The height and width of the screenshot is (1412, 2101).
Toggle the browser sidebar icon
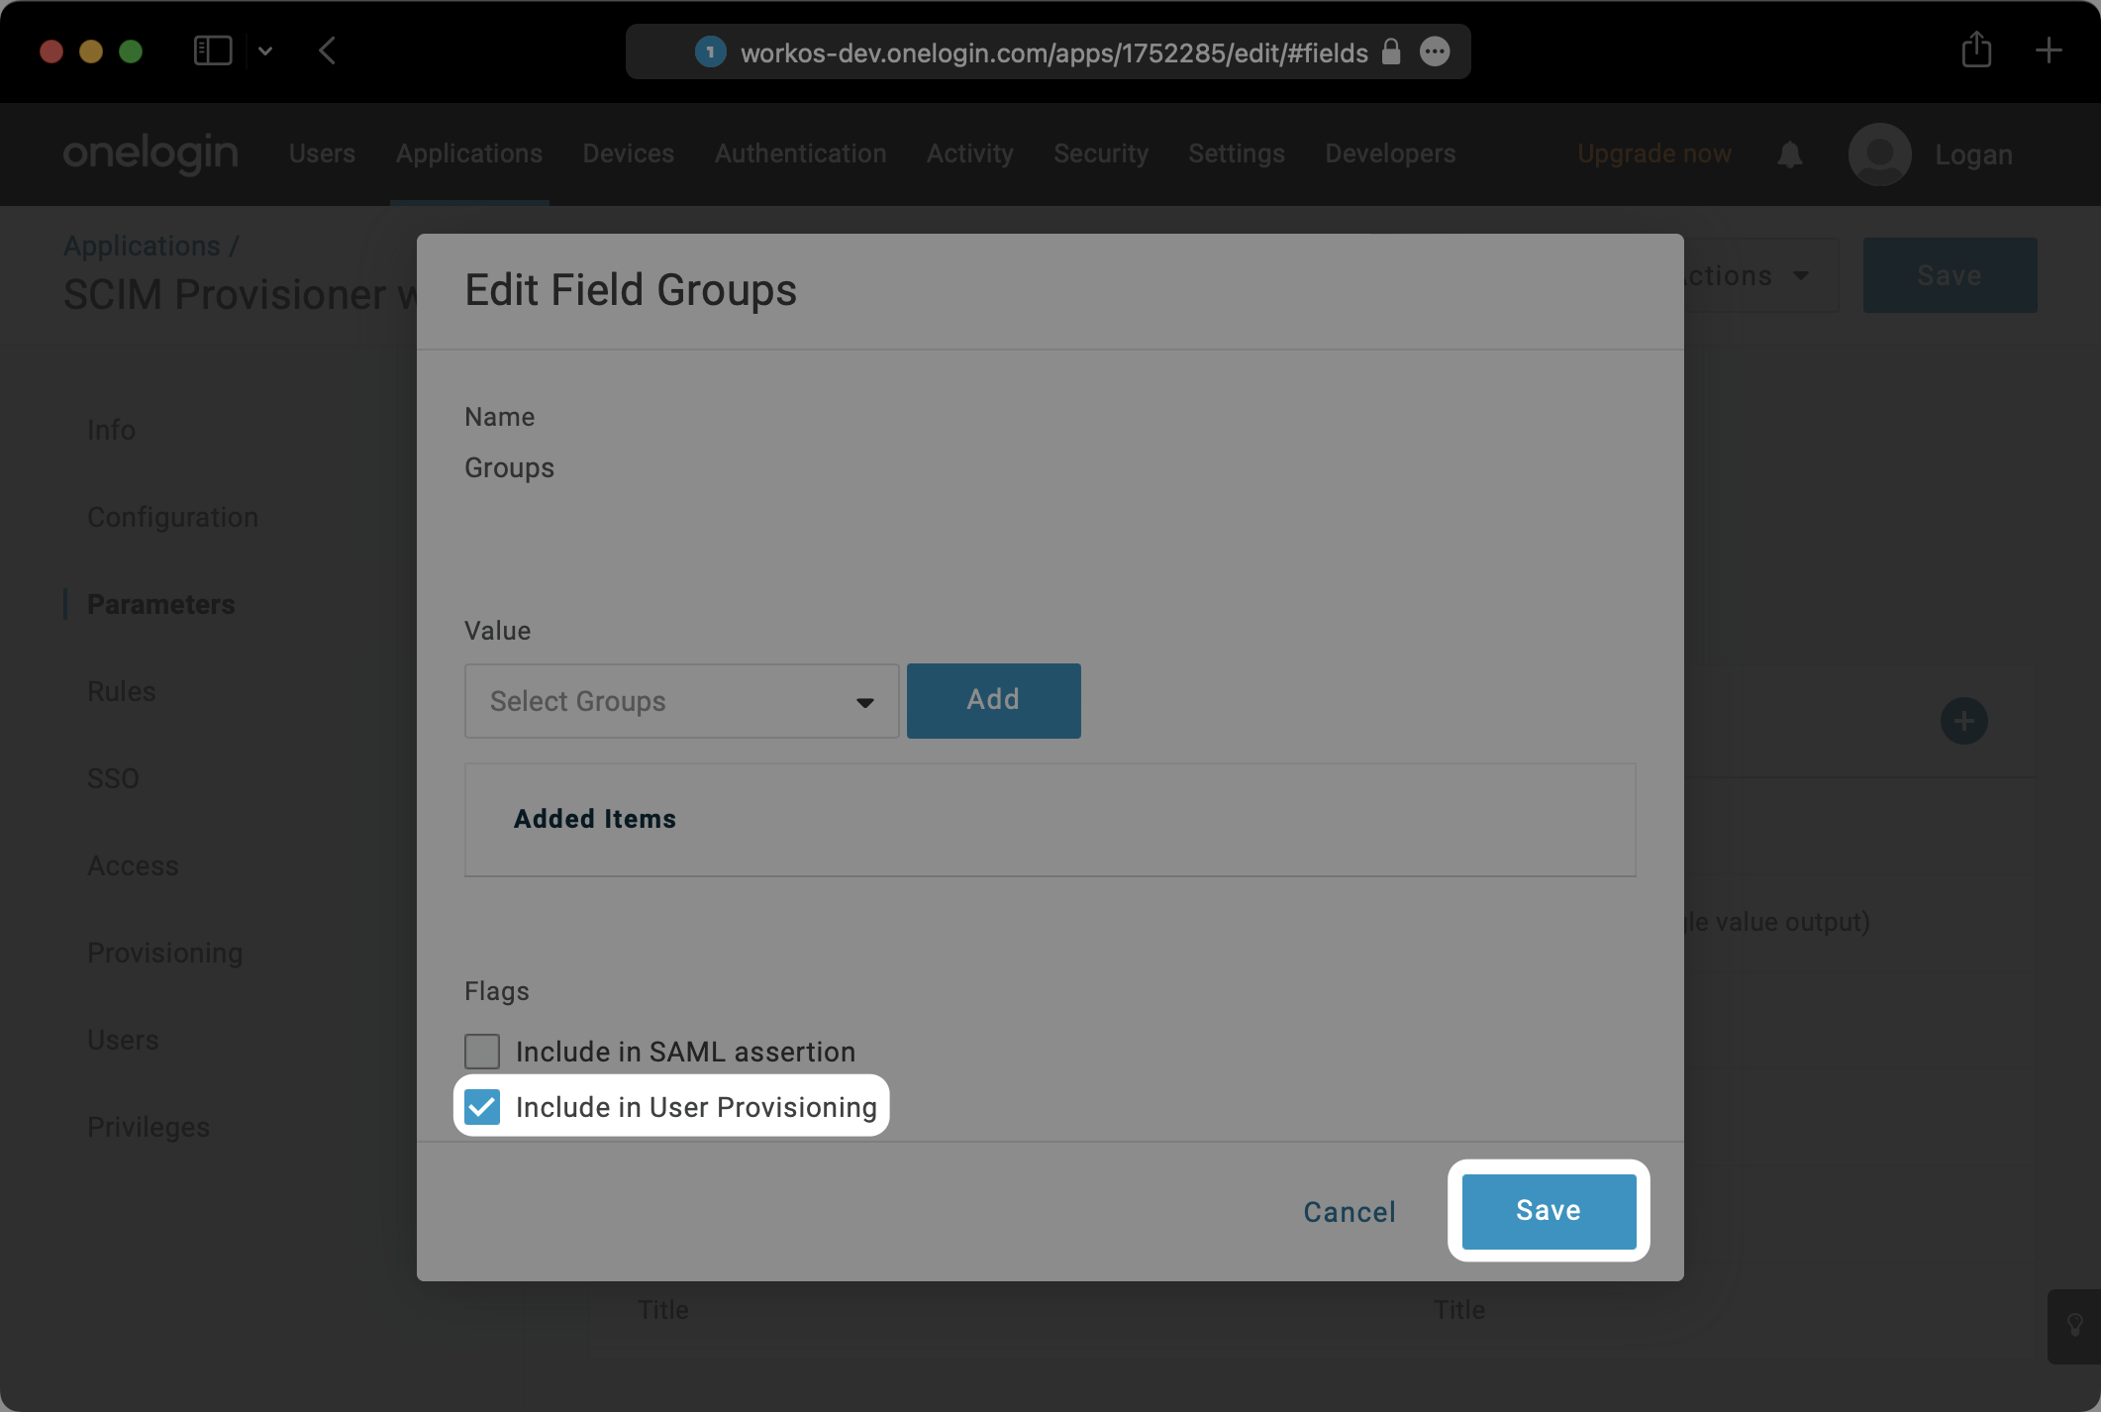pos(212,50)
